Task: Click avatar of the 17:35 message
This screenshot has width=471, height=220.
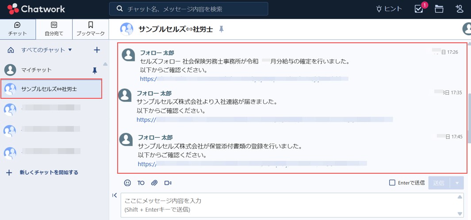Action: pyautogui.click(x=125, y=95)
